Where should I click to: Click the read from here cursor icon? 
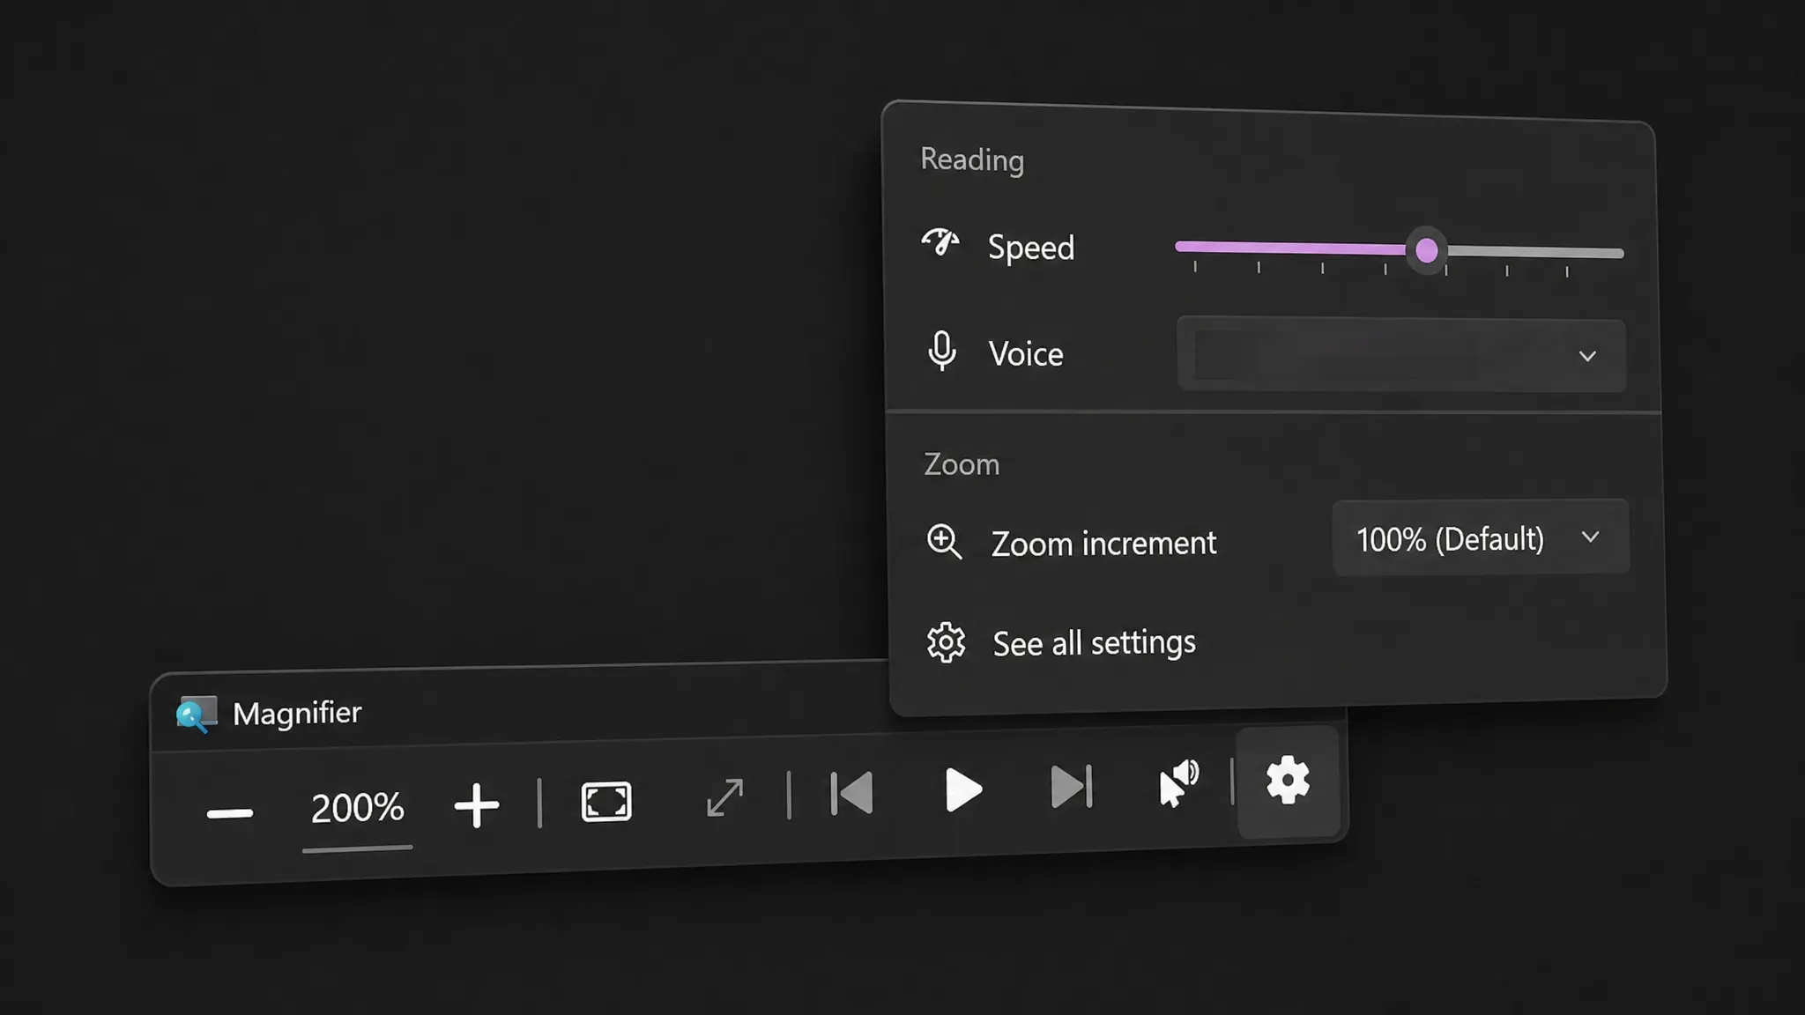[1178, 782]
